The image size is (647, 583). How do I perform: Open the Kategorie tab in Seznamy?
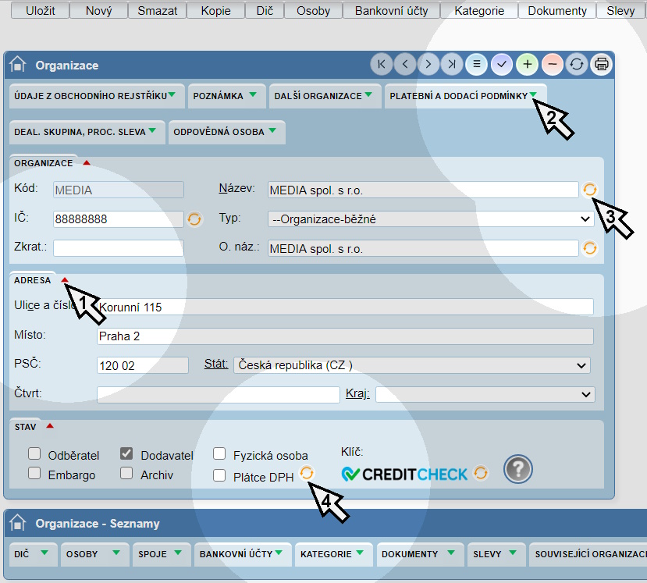[332, 554]
